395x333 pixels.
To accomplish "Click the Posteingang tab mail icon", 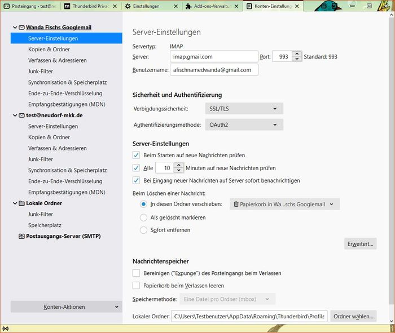I will coord(6,6).
